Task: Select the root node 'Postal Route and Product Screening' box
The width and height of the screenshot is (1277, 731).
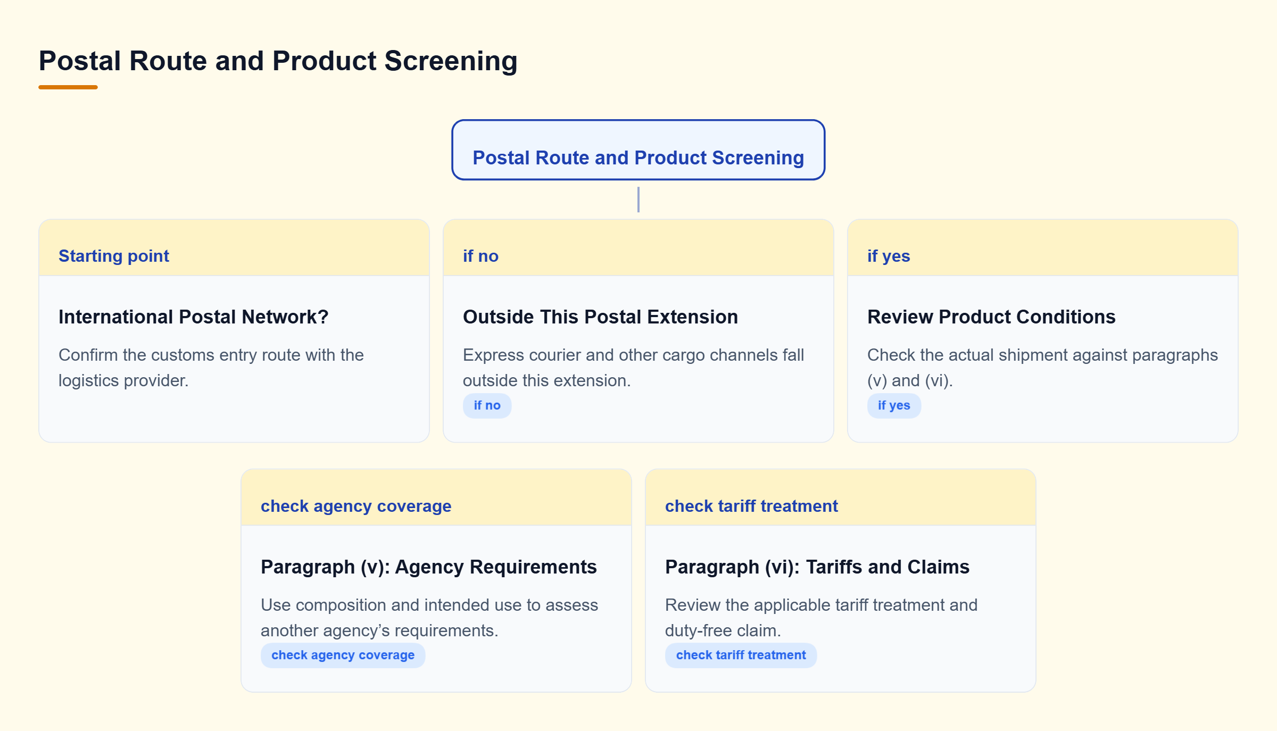Action: [638, 150]
